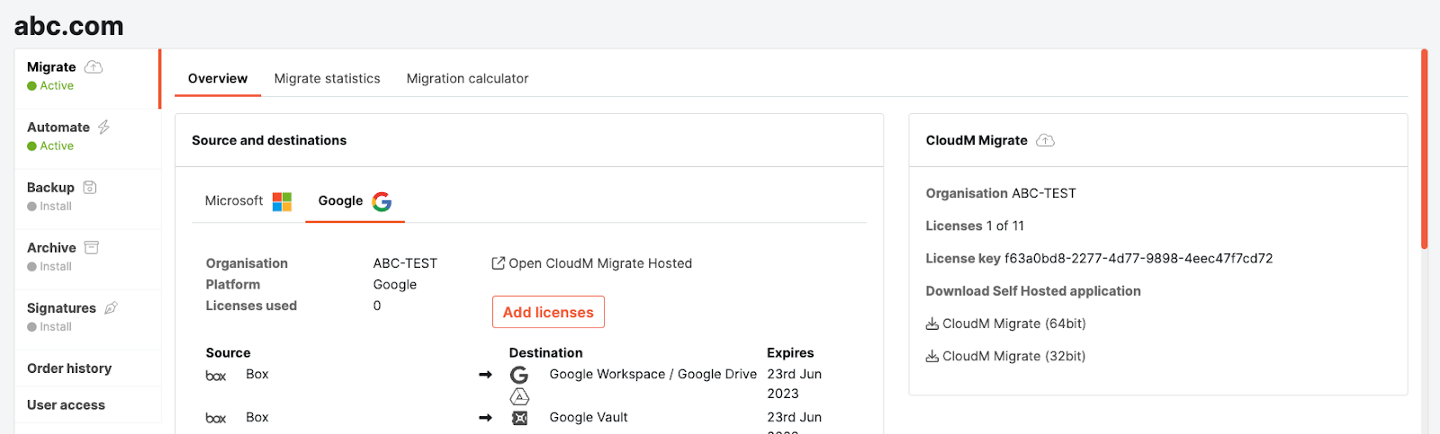1440x434 pixels.
Task: Click the Migrate cloud upload icon
Action: pyautogui.click(x=94, y=67)
